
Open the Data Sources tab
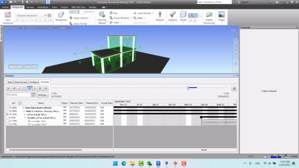click(21, 82)
